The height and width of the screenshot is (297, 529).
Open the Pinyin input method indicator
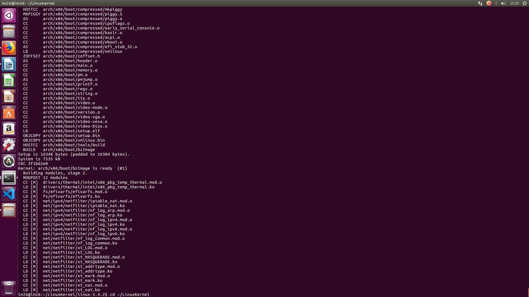[x=489, y=3]
